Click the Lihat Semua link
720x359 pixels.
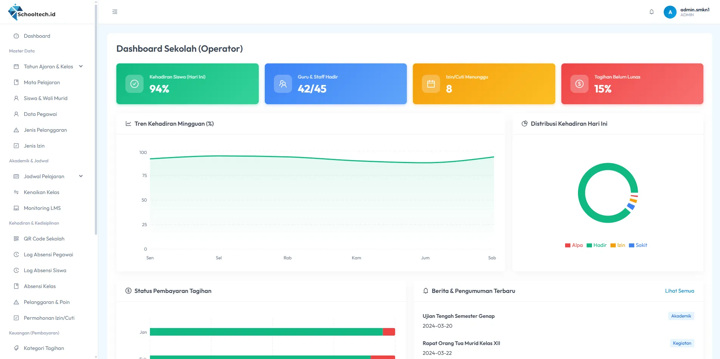(x=680, y=291)
